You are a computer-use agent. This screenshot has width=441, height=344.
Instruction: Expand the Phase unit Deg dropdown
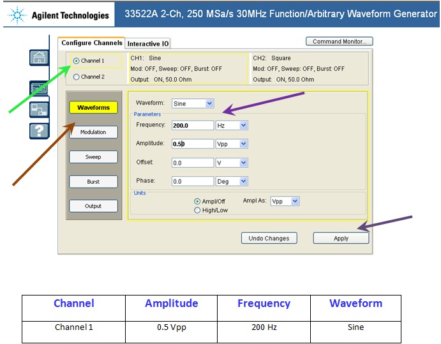243,181
